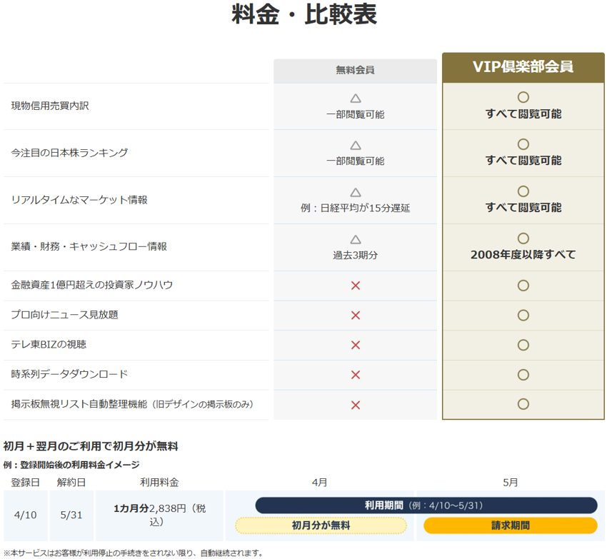This screenshot has height=559, width=607.
Task: Click the 登録日 column header
Action: click(25, 483)
